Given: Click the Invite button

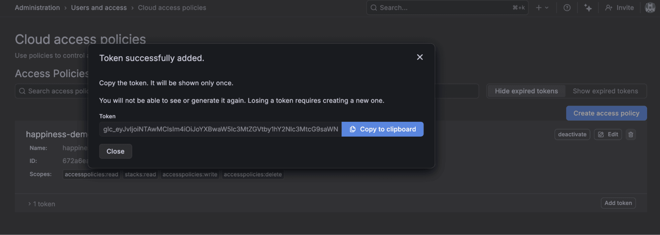Looking at the screenshot, I should coord(619,8).
